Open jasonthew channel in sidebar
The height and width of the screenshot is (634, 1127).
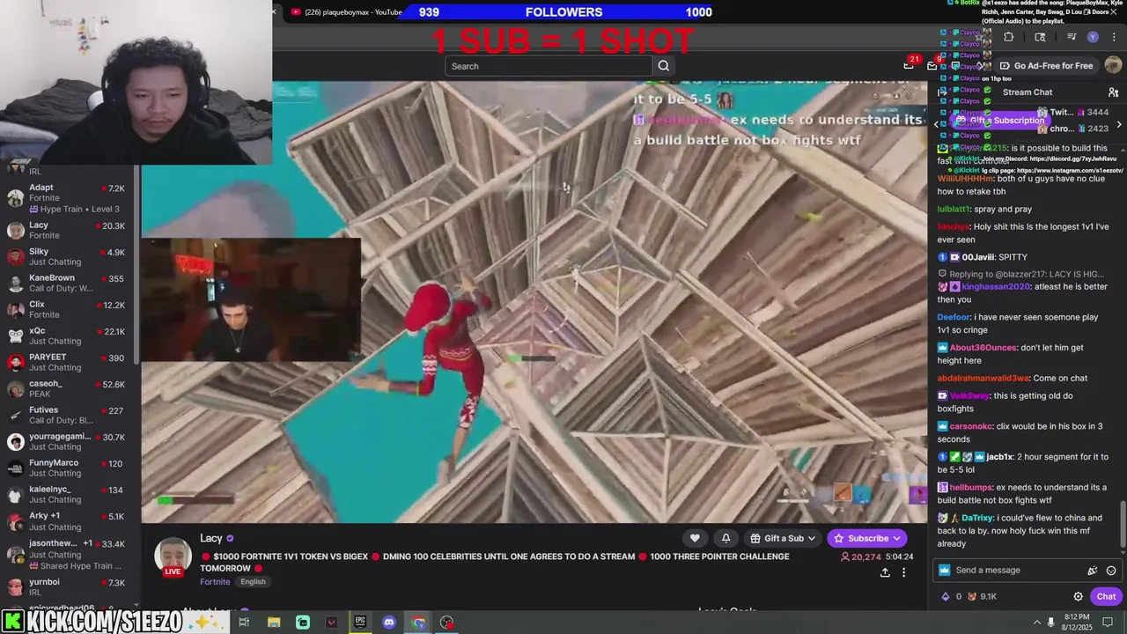coord(69,555)
